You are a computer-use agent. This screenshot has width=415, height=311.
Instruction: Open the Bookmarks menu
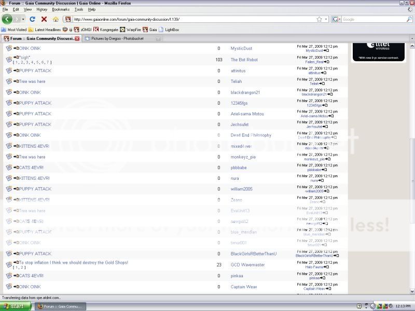click(61, 9)
